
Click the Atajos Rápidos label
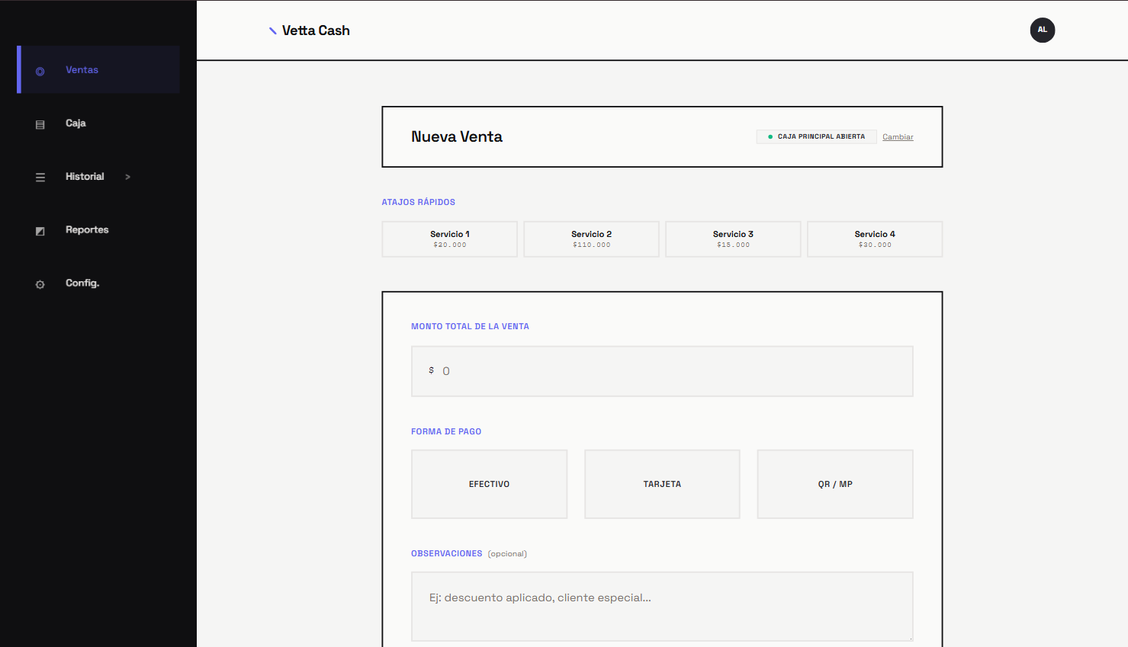pos(419,202)
